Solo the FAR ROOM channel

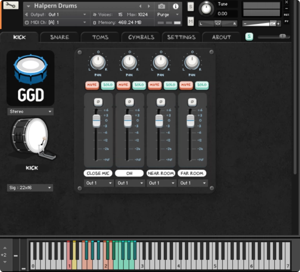[x=202, y=85]
